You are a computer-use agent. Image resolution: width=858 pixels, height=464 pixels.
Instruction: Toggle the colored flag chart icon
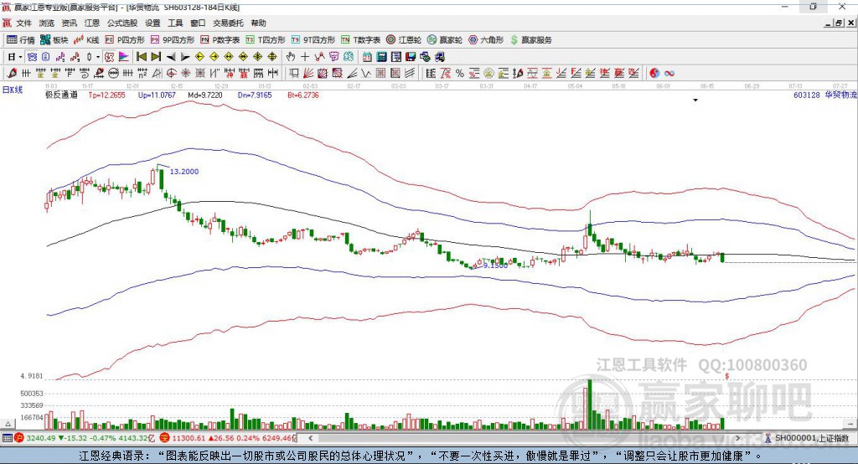[124, 57]
